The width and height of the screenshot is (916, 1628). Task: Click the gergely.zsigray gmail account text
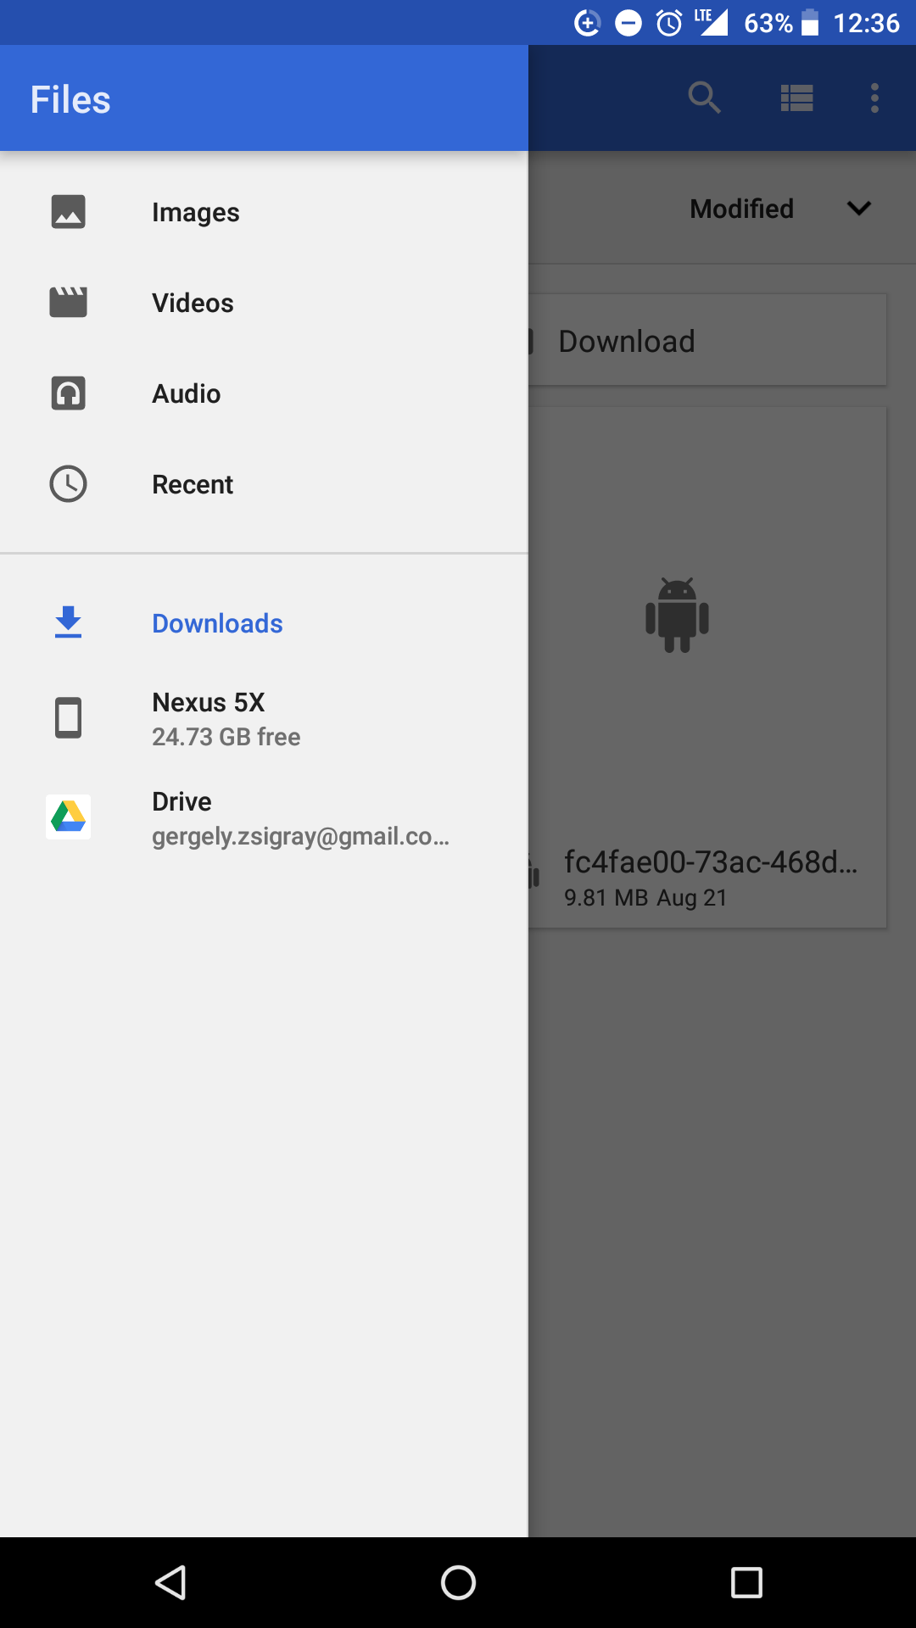(300, 837)
